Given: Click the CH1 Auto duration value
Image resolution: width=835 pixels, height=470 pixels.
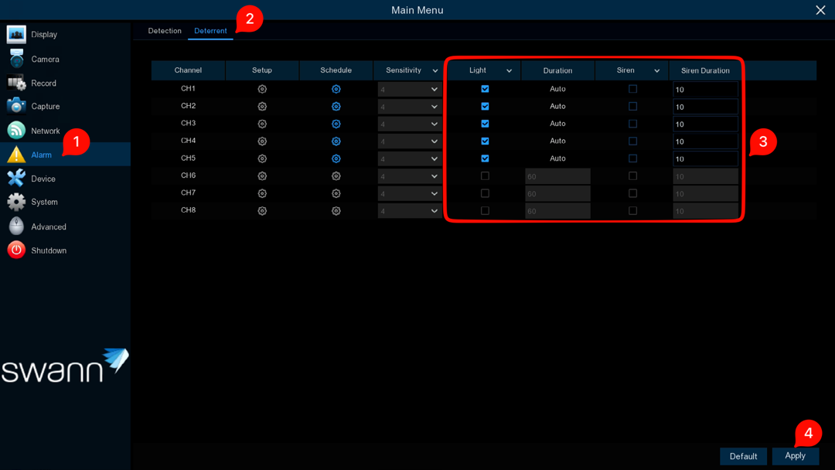Looking at the screenshot, I should (557, 89).
